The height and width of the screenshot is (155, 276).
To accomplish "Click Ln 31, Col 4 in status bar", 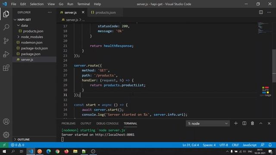I will click(x=191, y=145).
